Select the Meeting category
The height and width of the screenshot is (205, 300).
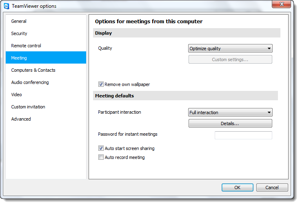pos(46,57)
